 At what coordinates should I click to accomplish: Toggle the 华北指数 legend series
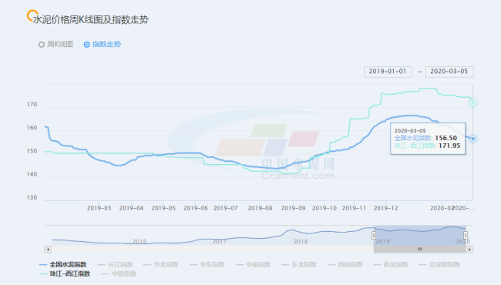pos(161,264)
